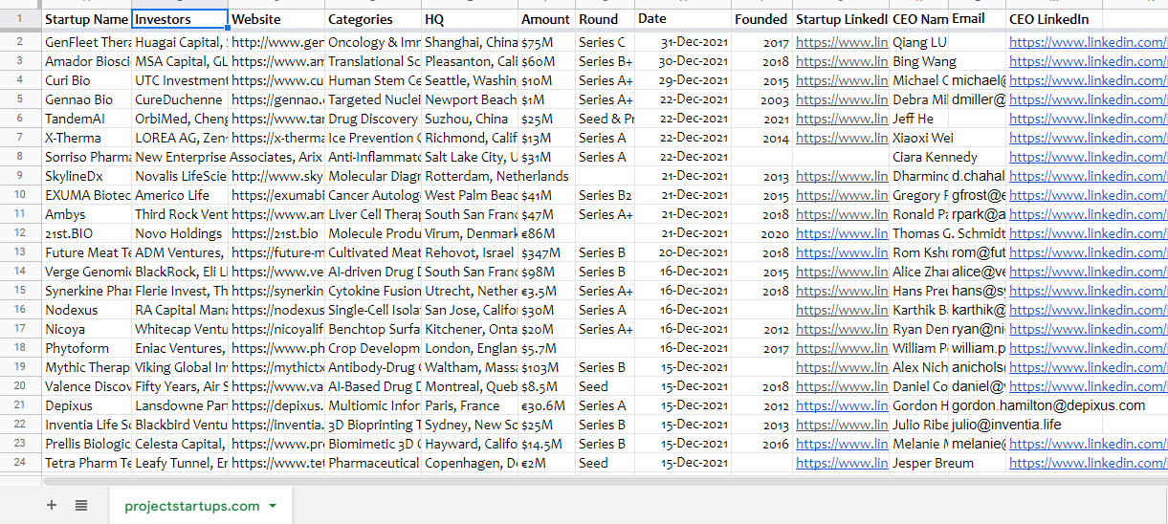
Task: Open Tetra Pharm startup LinkedIn link
Action: click(842, 463)
